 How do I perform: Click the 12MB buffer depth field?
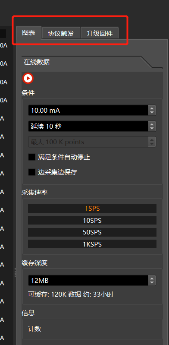point(88,281)
